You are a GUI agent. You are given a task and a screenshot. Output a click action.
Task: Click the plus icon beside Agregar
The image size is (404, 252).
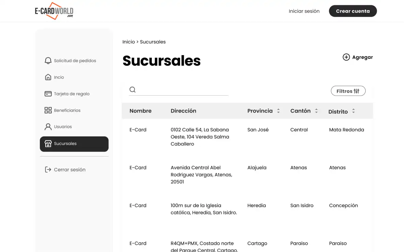coord(346,57)
